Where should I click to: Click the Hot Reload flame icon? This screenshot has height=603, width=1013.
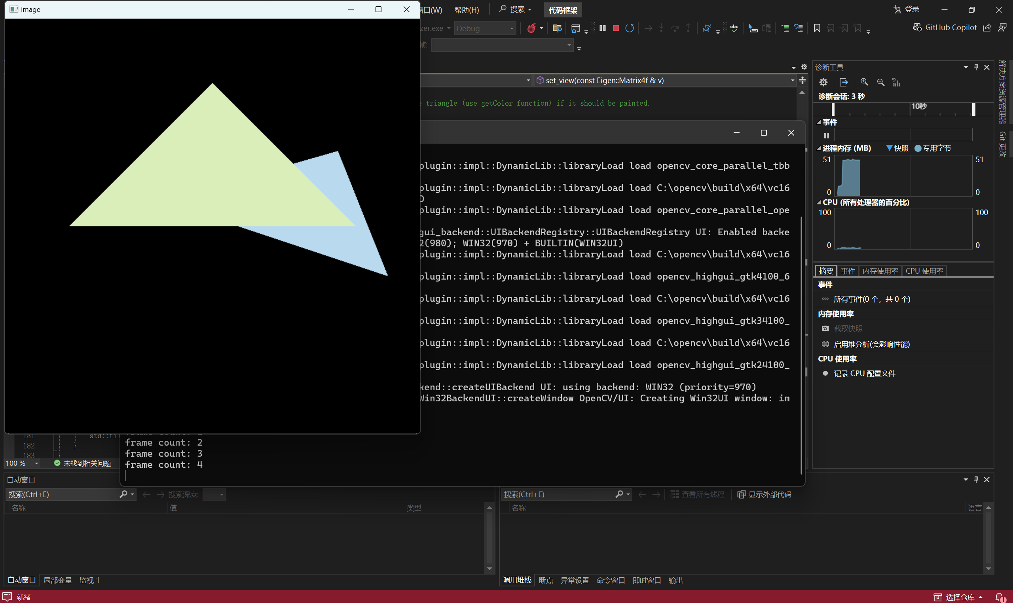531,28
